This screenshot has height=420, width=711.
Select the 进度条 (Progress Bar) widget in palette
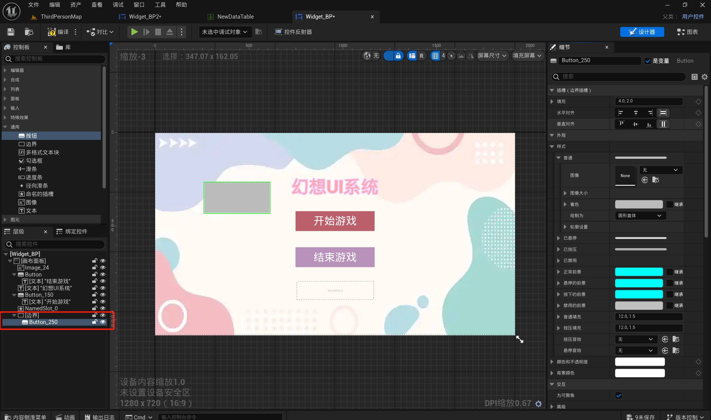pos(30,177)
